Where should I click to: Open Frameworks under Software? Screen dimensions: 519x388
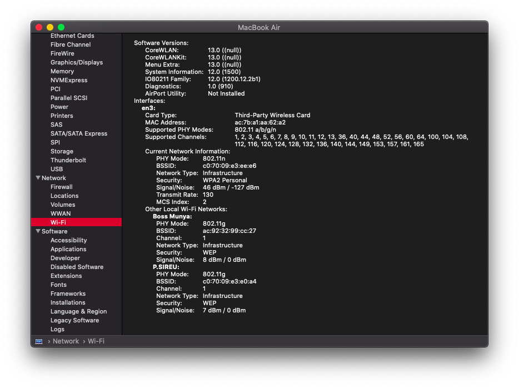(x=68, y=294)
